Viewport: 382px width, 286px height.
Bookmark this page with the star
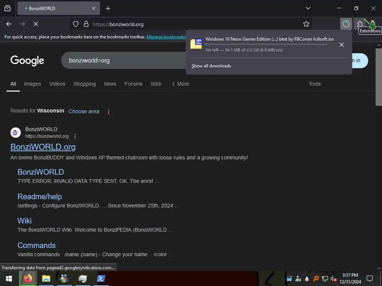coord(306,24)
